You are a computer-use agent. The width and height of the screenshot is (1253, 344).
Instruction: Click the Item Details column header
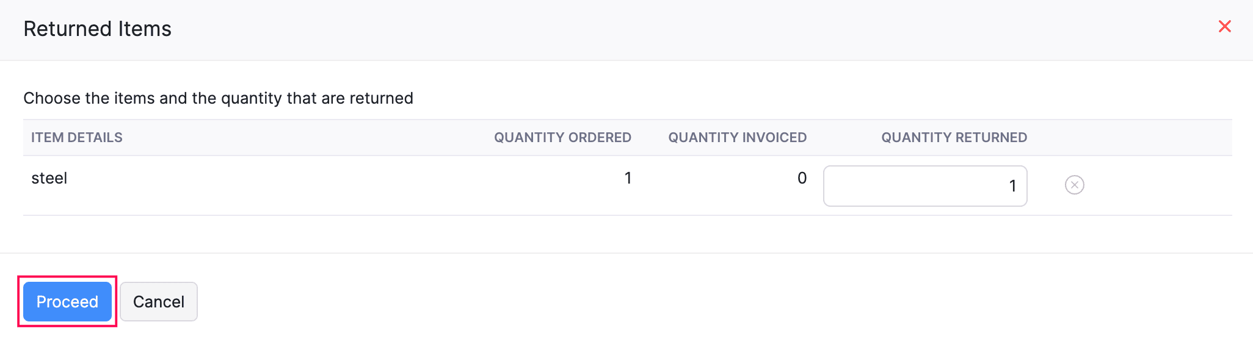[77, 138]
